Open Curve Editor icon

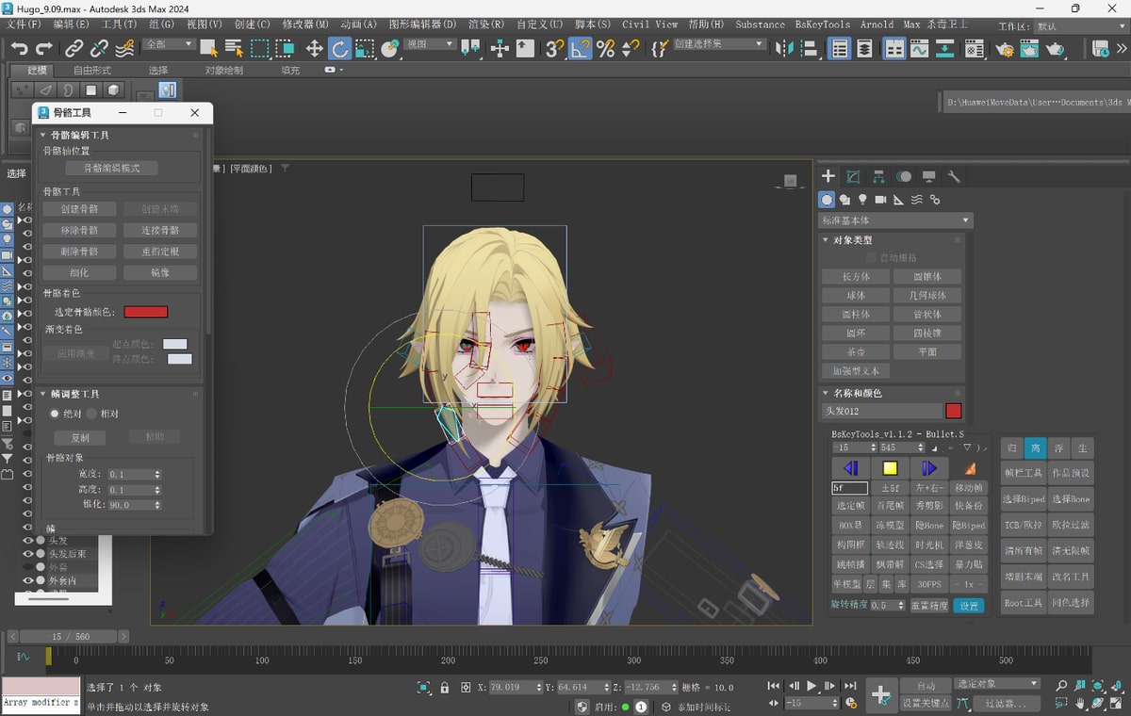point(919,48)
